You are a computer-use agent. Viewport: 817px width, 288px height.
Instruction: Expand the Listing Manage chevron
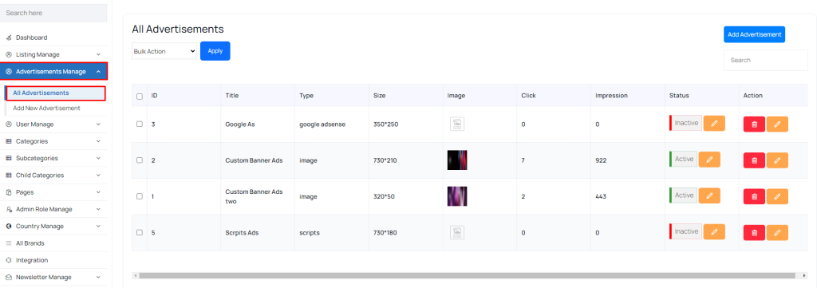pyautogui.click(x=98, y=55)
